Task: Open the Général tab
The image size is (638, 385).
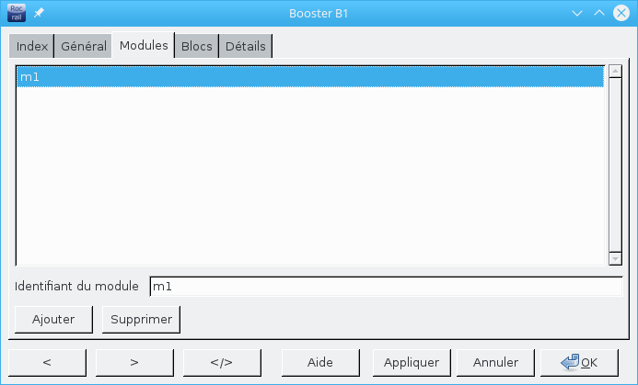Action: tap(84, 46)
